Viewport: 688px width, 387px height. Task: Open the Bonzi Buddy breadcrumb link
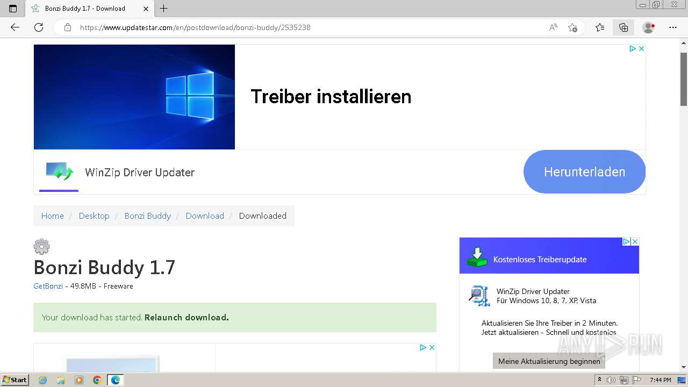147,216
